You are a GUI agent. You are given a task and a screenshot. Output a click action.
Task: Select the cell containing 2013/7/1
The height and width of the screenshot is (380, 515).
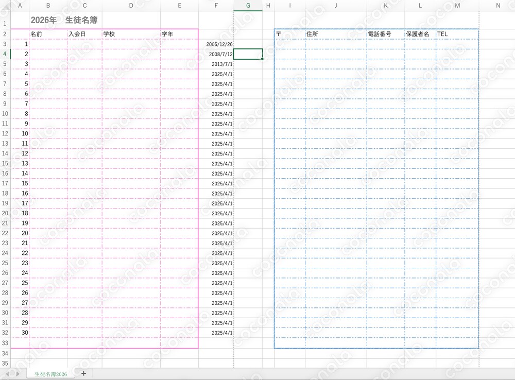tap(216, 64)
